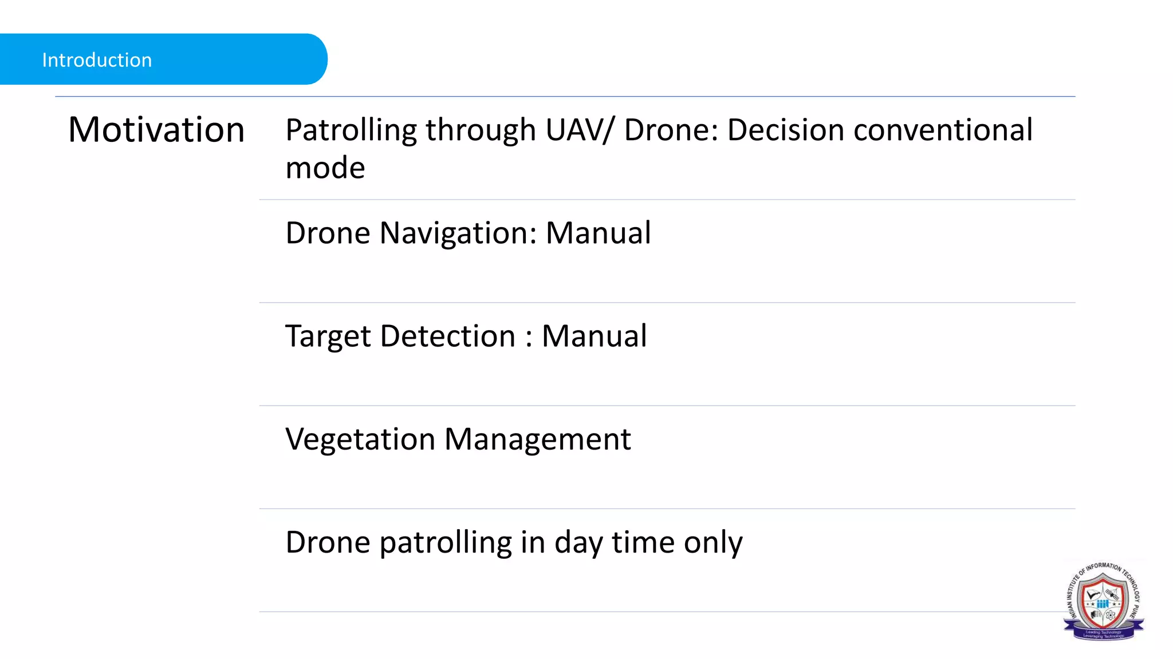Click the word Detection in the third bullet
The image size is (1173, 659).
(x=447, y=336)
